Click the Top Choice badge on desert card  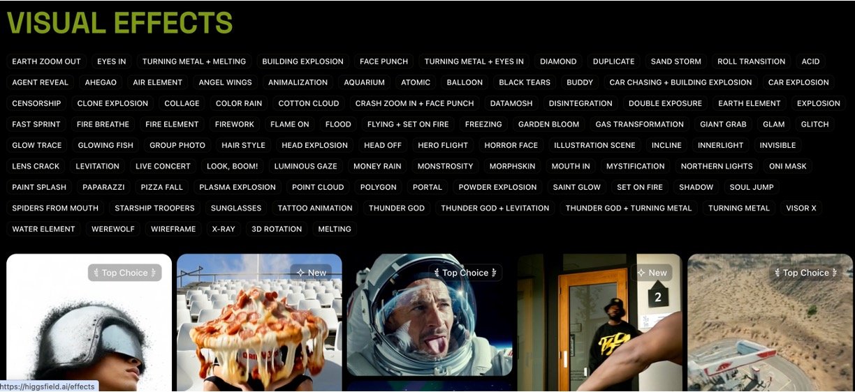(x=806, y=273)
